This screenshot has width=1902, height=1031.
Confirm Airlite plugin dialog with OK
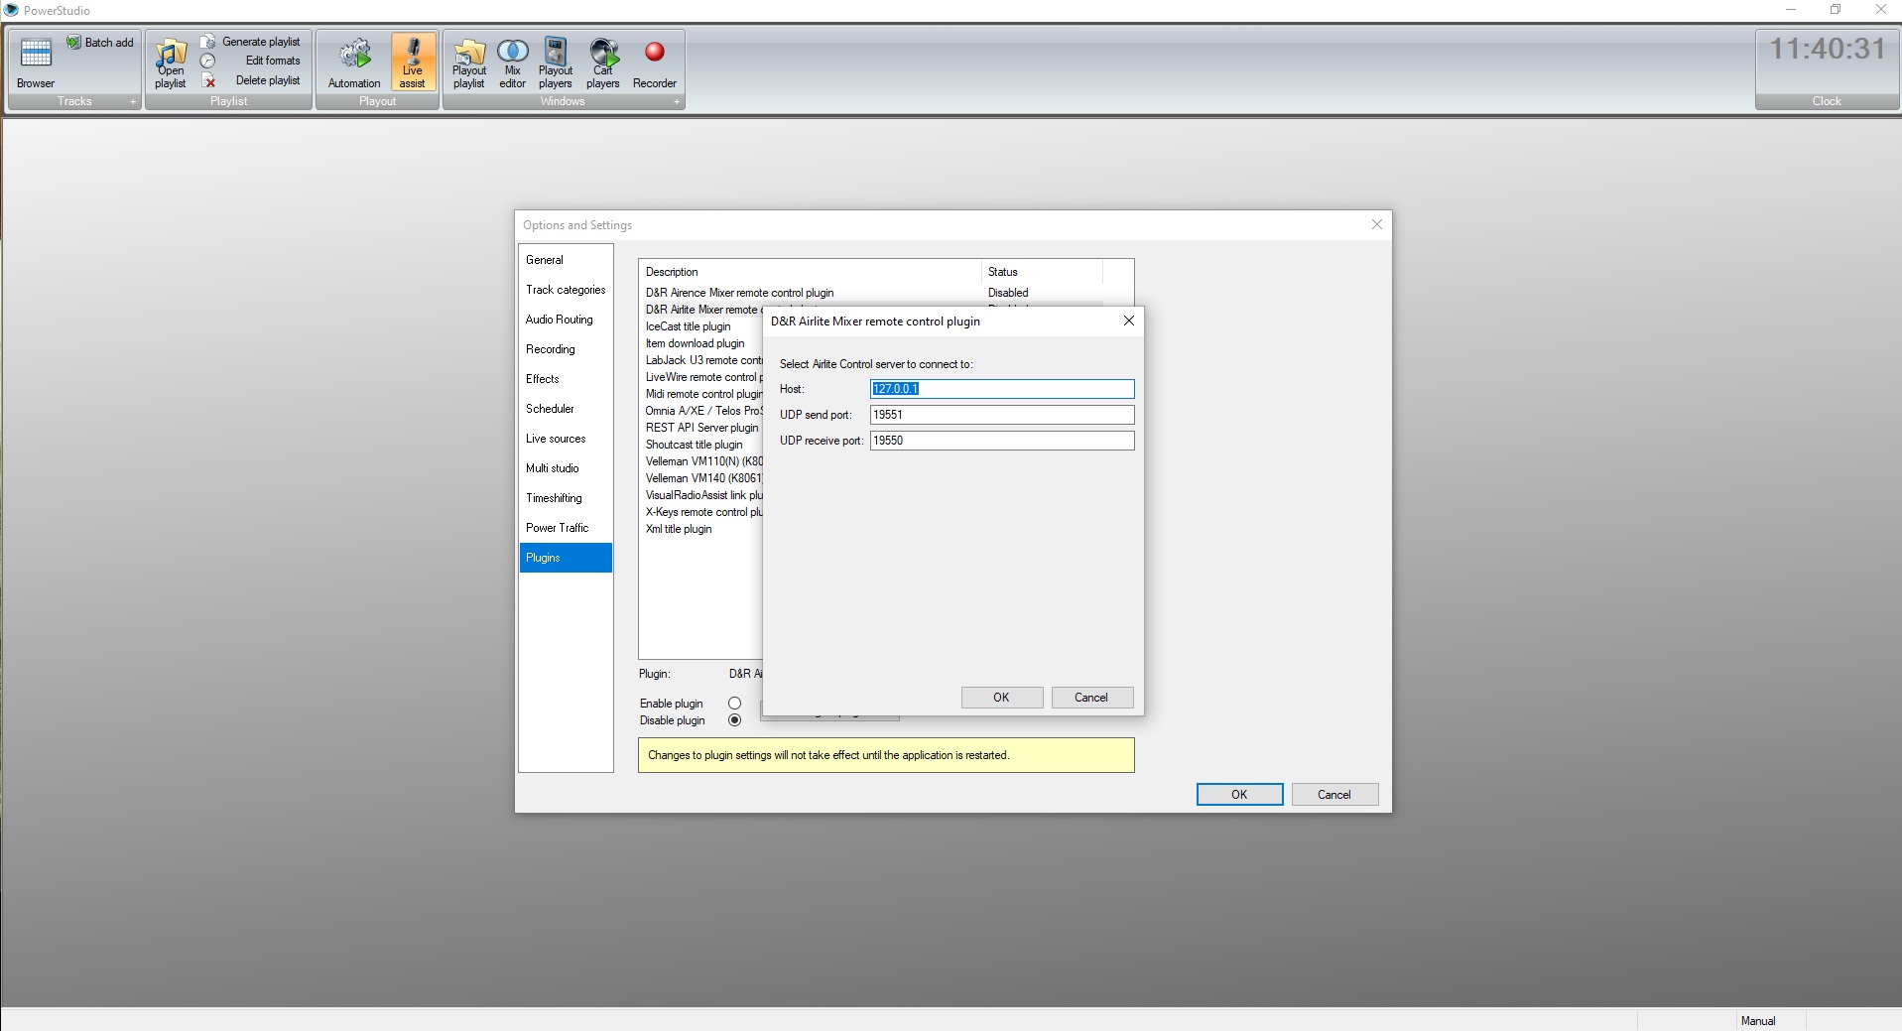coord(1001,698)
